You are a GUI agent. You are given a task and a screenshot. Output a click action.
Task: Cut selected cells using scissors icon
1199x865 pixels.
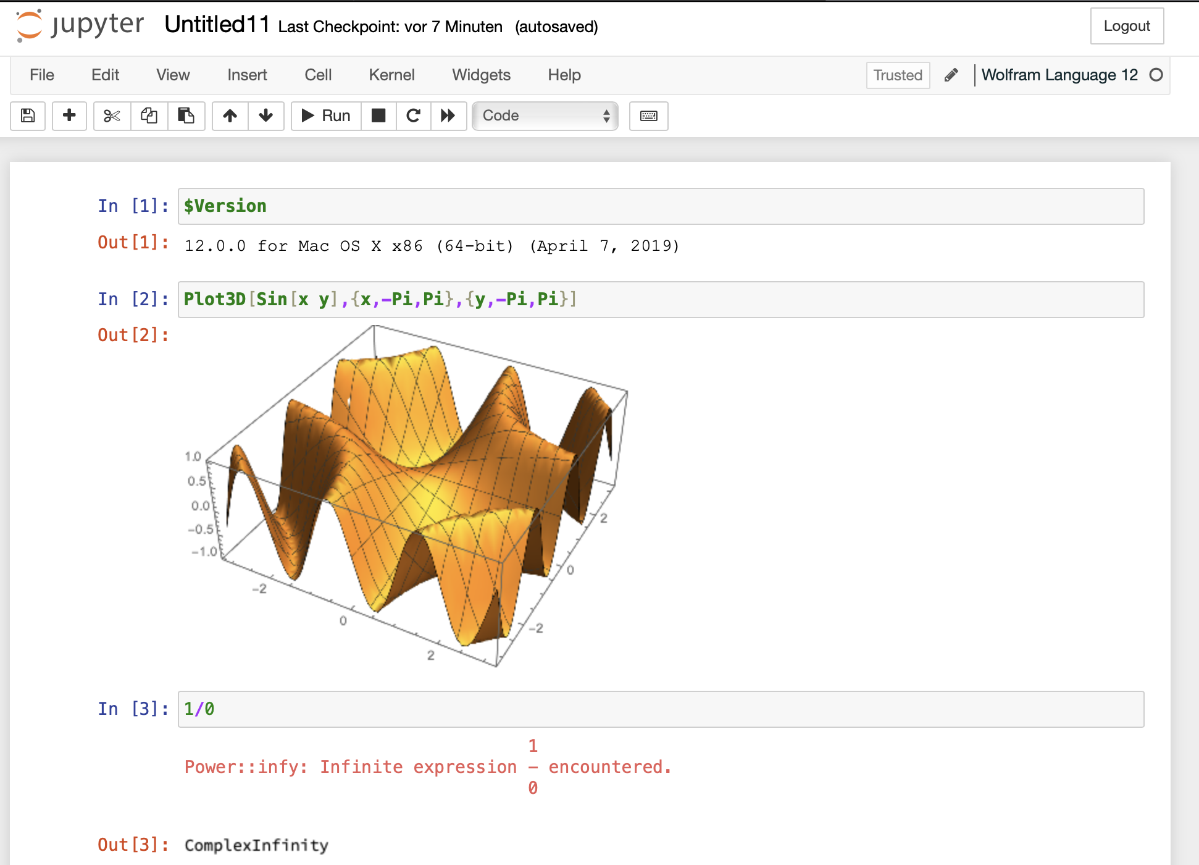pos(111,116)
